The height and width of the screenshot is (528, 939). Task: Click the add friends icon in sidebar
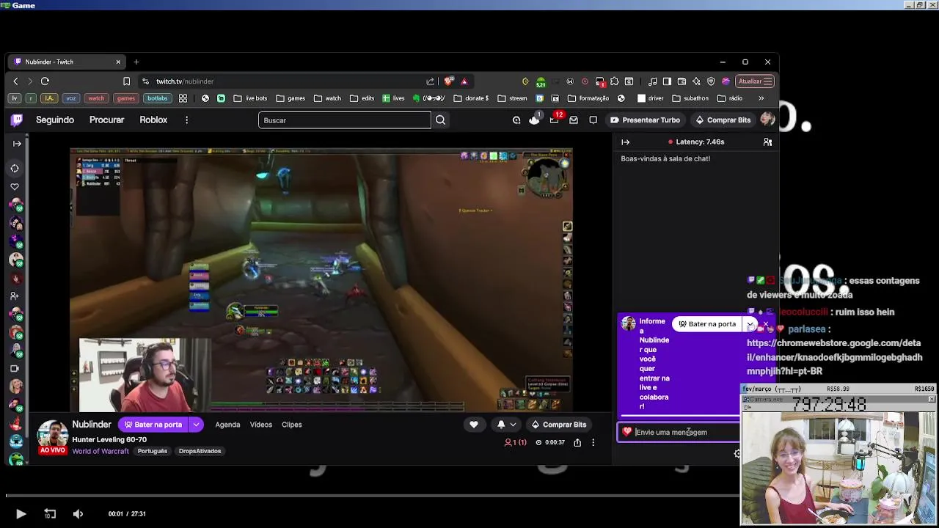pos(15,296)
